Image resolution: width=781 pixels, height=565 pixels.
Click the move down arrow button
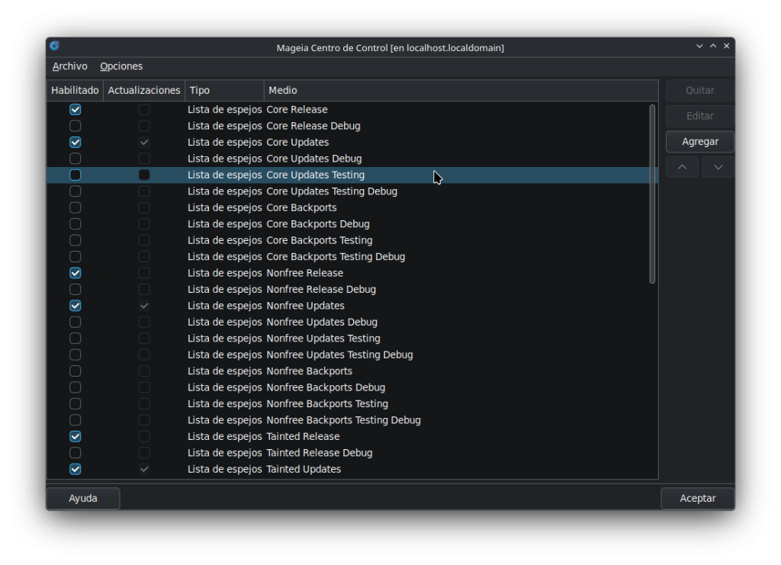718,167
